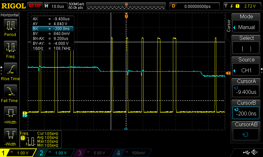This screenshot has height=157, width=263.
Task: Click the vertical Cursor menu tab label
Action: (228, 26)
